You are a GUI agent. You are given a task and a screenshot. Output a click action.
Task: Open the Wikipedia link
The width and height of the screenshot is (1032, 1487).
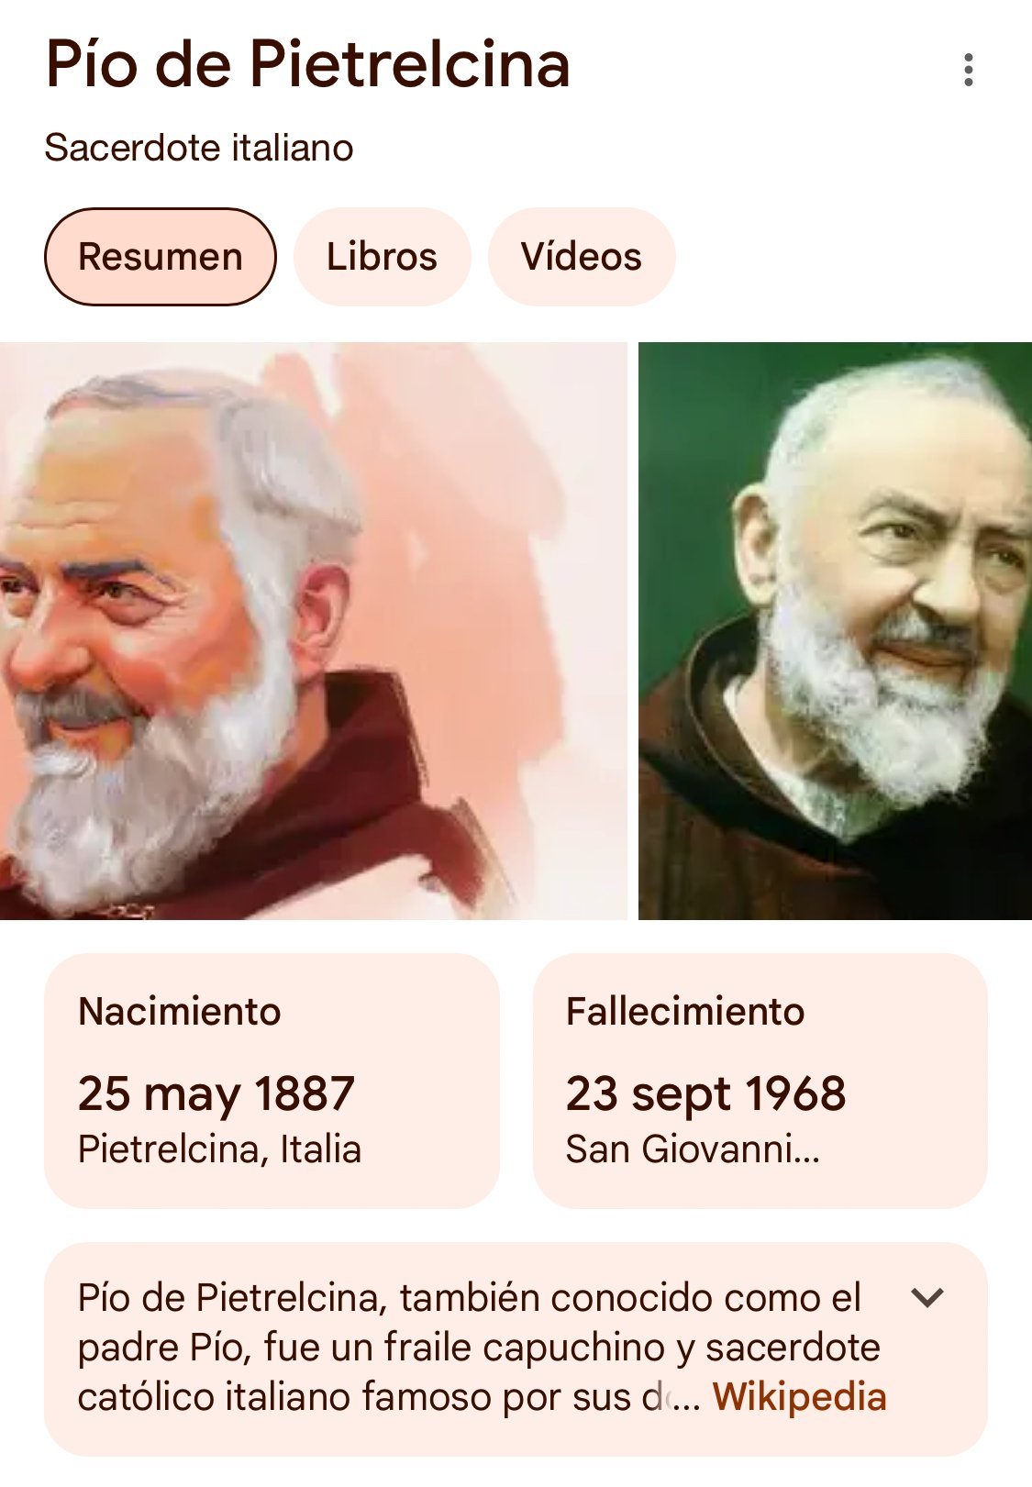tap(799, 1396)
